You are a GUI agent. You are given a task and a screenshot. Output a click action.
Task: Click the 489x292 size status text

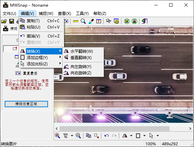(x=170, y=144)
